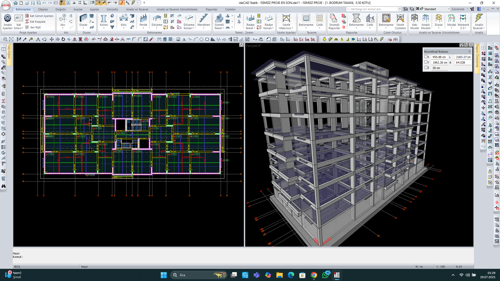Search in 'Herhangi bir komut ara' box
Image resolution: width=500 pixels, height=281 pixels.
373,9
